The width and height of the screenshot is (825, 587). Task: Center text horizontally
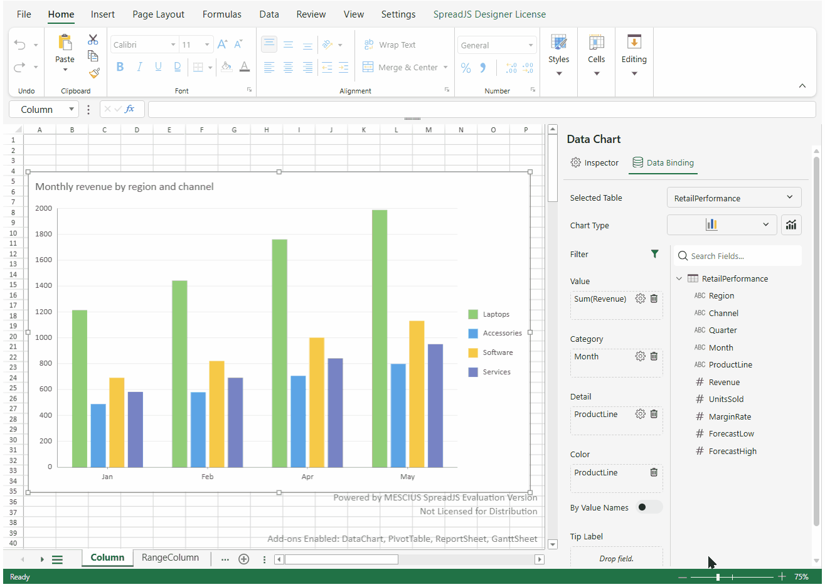[x=289, y=67]
